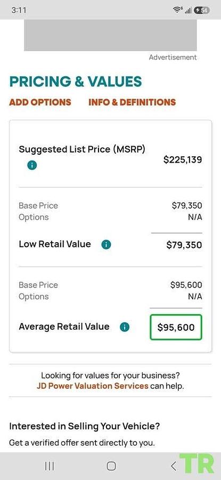Follow the JD Power Valuation Services link
Image resolution: width=221 pixels, height=480 pixels.
92,386
